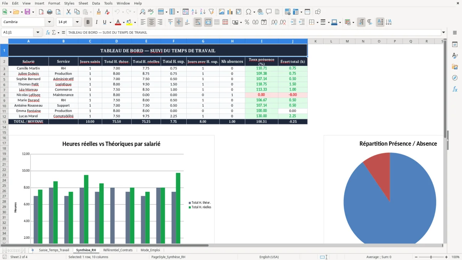Screen dimensions: 462x260
Task: Open the sidebar Gallery panel
Action: pos(455,67)
